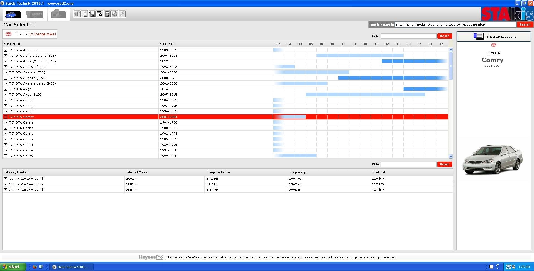The image size is (534, 271).
Task: Select TOYOTA Celica 1994-2000 row
Action: (x=225, y=150)
